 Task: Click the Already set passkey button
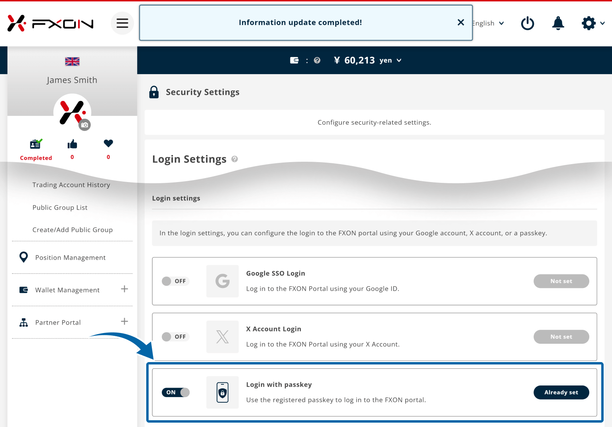(561, 392)
